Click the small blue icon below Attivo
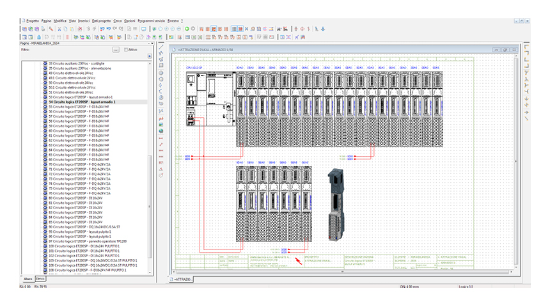This screenshot has width=550, height=307. [150, 56]
